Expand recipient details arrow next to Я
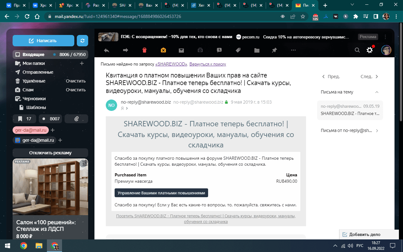 127,108
